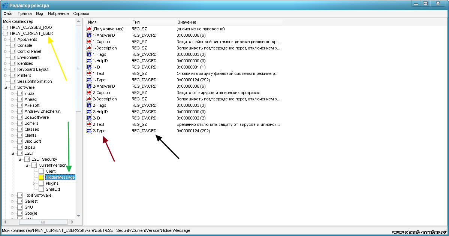The image size is (449, 236).
Task: Select the 2-HelpID value name
Action: tap(100, 112)
